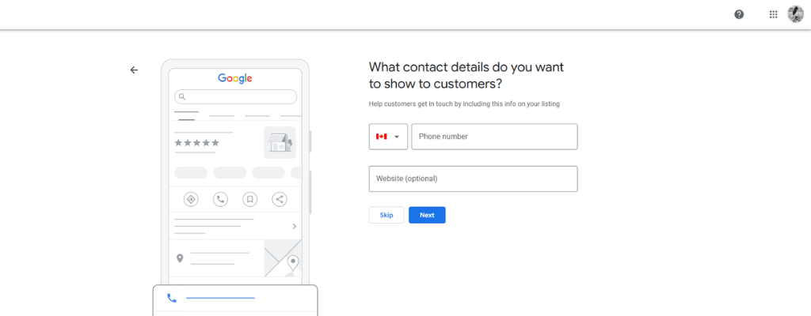This screenshot has width=811, height=316.
Task: Focus the Phone number input field
Action: (494, 137)
